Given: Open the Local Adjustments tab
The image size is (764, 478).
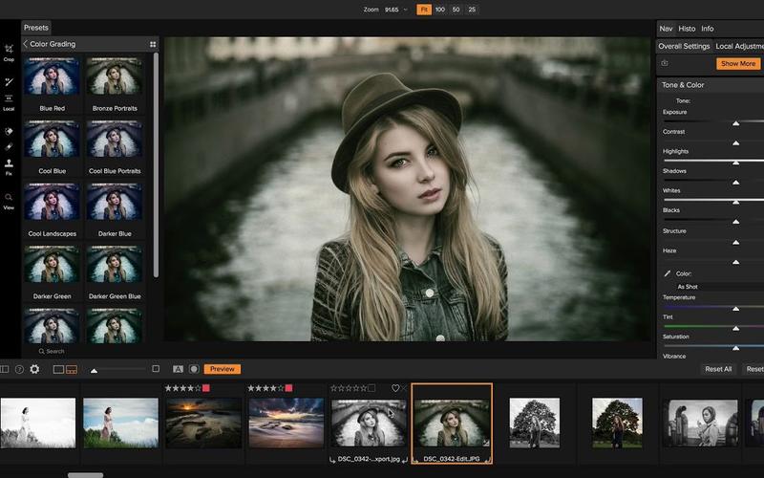Looking at the screenshot, I should click(x=738, y=46).
